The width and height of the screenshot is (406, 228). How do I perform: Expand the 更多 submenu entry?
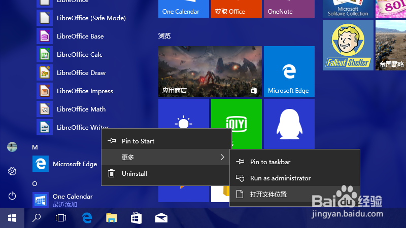click(166, 157)
